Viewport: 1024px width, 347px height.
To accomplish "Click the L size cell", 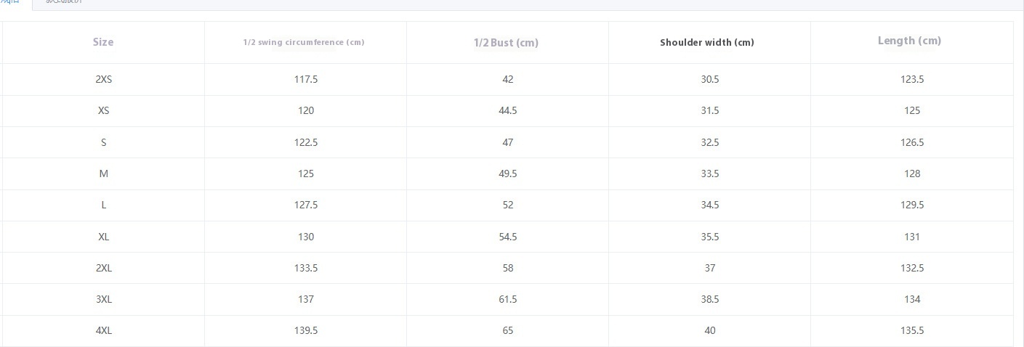I will pyautogui.click(x=103, y=205).
